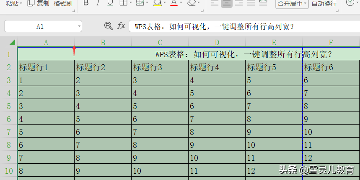Expand the draw-border icon dropdown arrow
The width and height of the screenshot is (360, 180).
(147, 3)
